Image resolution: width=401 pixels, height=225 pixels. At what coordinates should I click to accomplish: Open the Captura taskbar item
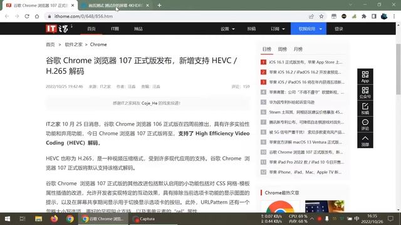click(x=154, y=219)
